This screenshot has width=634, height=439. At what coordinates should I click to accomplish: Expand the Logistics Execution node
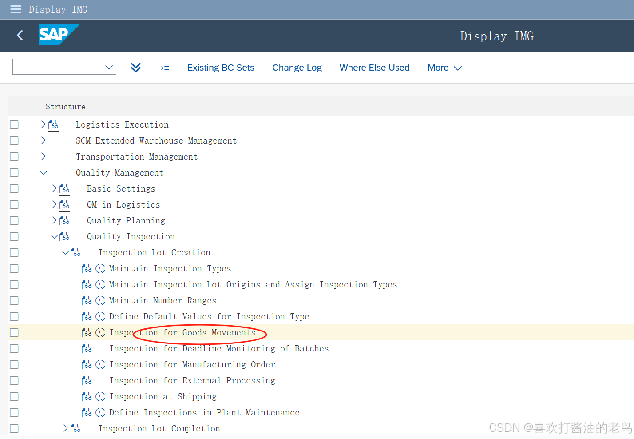[43, 124]
